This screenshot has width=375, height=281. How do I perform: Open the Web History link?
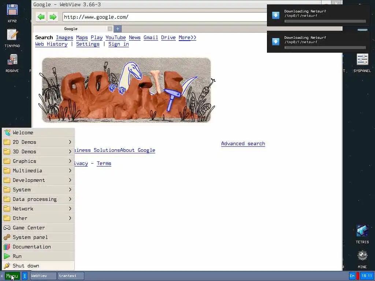pos(51,44)
